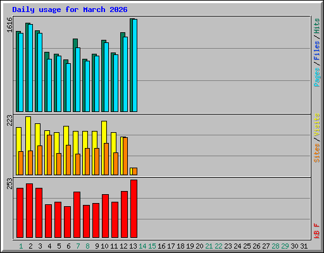Screen dimensions: 324x253
Task: Click day 22 on the x-axis
Action: coord(218,246)
